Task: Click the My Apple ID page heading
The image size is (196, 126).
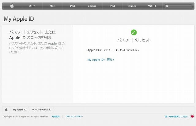Action: 19,19
